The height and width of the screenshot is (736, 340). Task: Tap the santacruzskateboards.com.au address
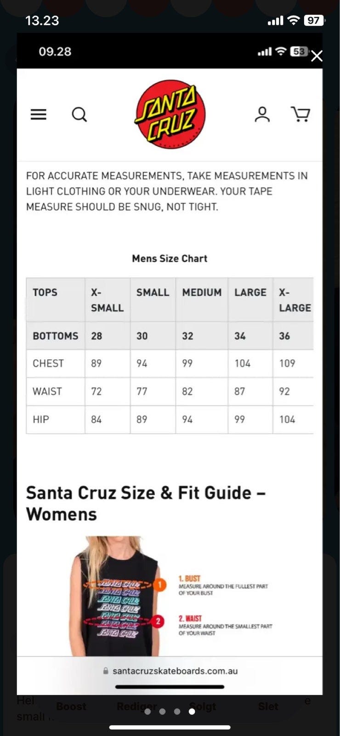pyautogui.click(x=175, y=671)
